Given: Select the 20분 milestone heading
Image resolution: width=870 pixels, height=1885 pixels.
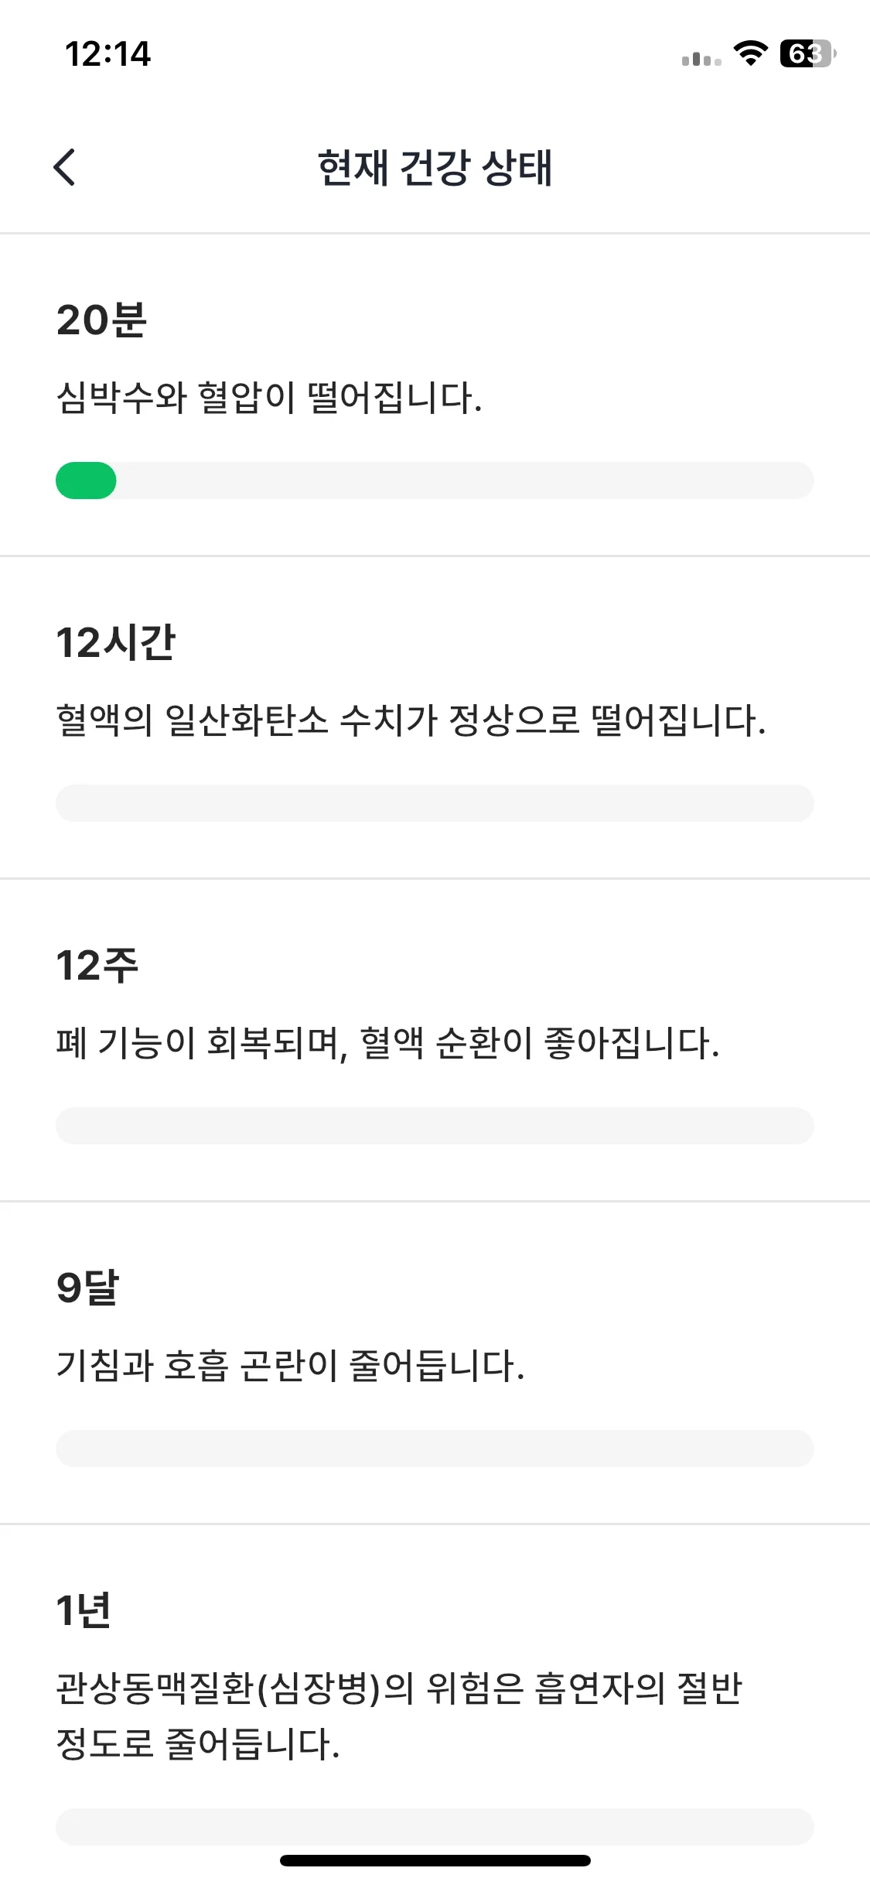Looking at the screenshot, I should pyautogui.click(x=101, y=320).
